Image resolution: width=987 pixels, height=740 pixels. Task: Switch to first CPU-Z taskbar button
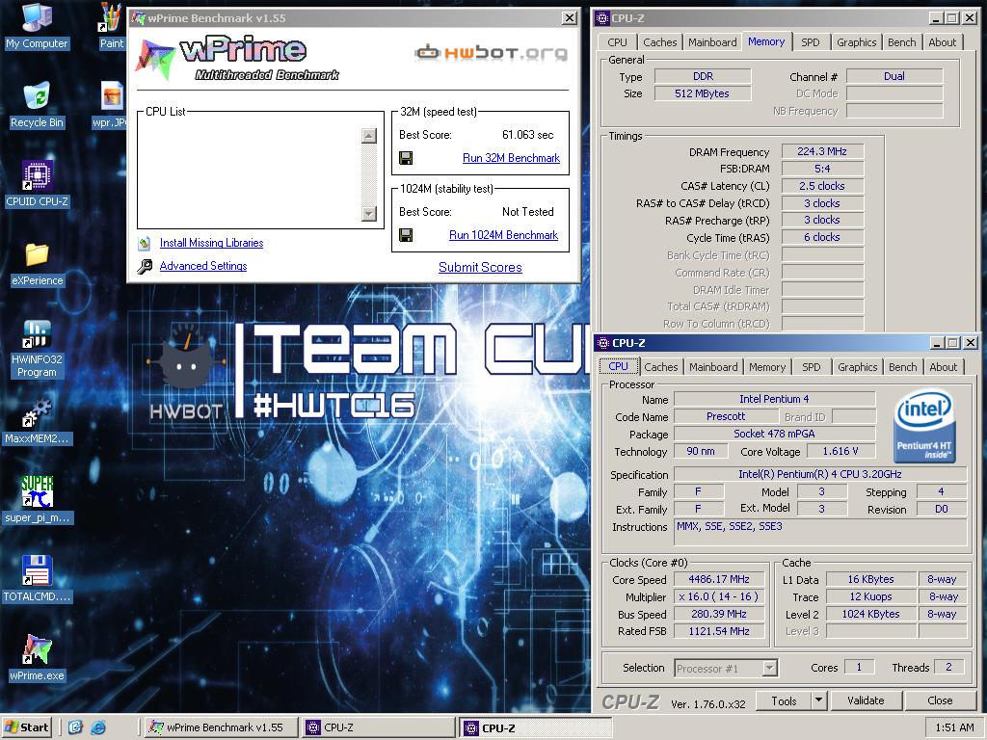tap(378, 728)
